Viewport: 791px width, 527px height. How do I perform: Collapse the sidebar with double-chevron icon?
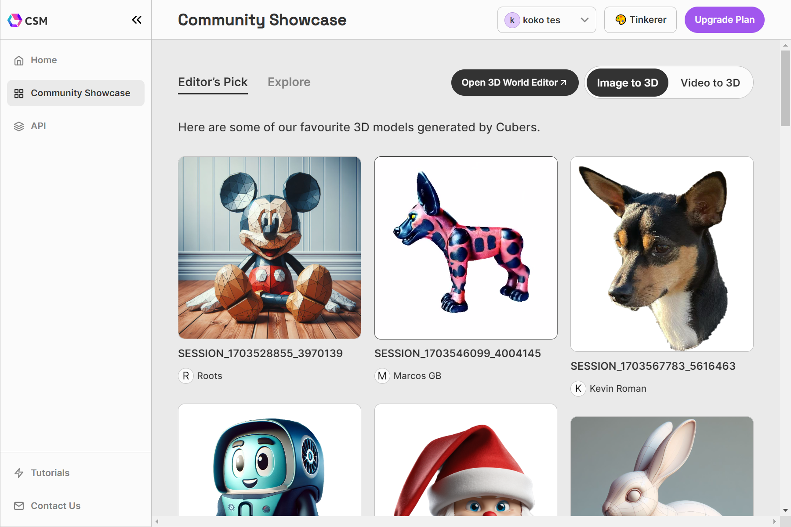coord(137,20)
